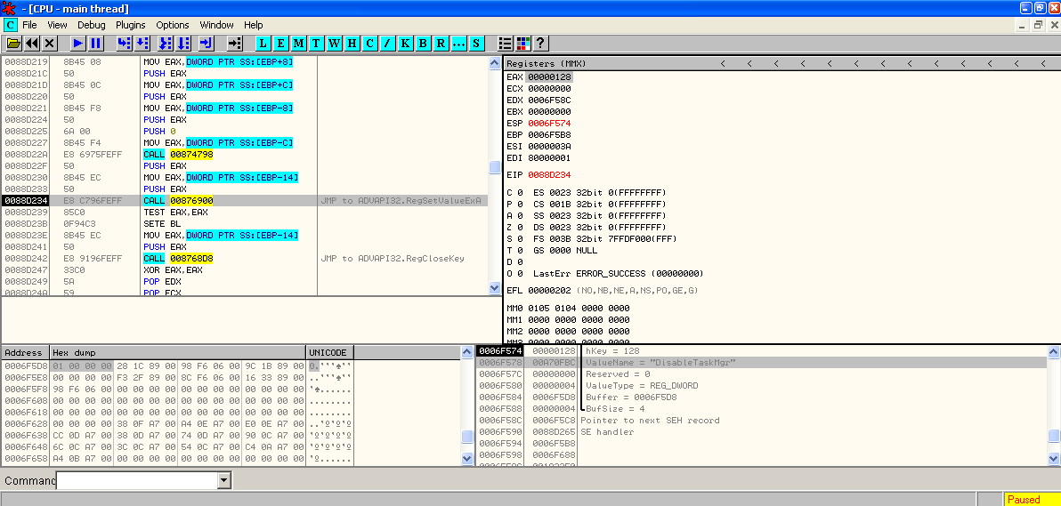
Task: Click the disassembly scrollbar thumb
Action: pos(495,166)
